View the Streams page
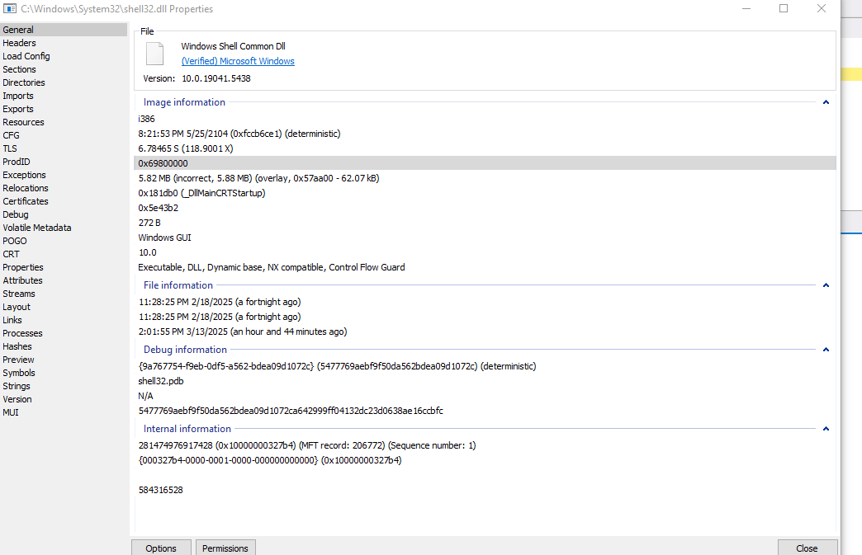This screenshot has height=555, width=862. [64, 293]
